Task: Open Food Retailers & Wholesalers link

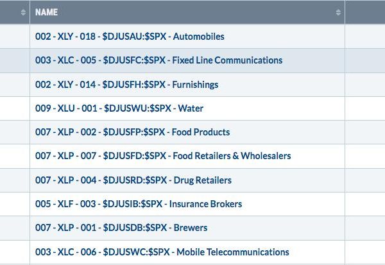Action: (163, 156)
